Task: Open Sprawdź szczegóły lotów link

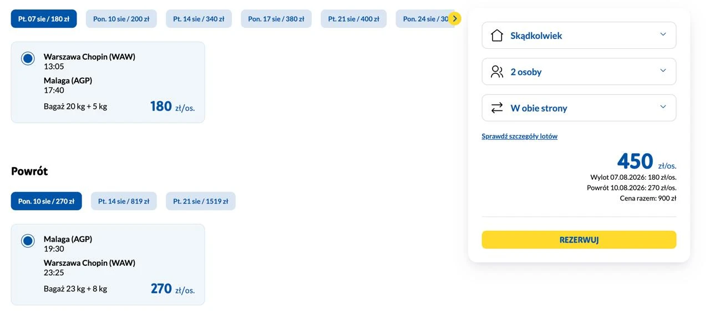Action: (520, 136)
